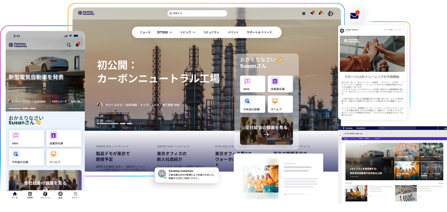
Task: Open the 東京オフィスの新入社員紹介 news article
Action: tap(172, 156)
